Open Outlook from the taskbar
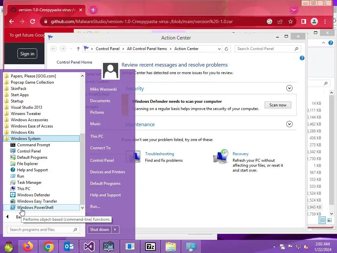Screen dimensions: 337x253 point(69,246)
